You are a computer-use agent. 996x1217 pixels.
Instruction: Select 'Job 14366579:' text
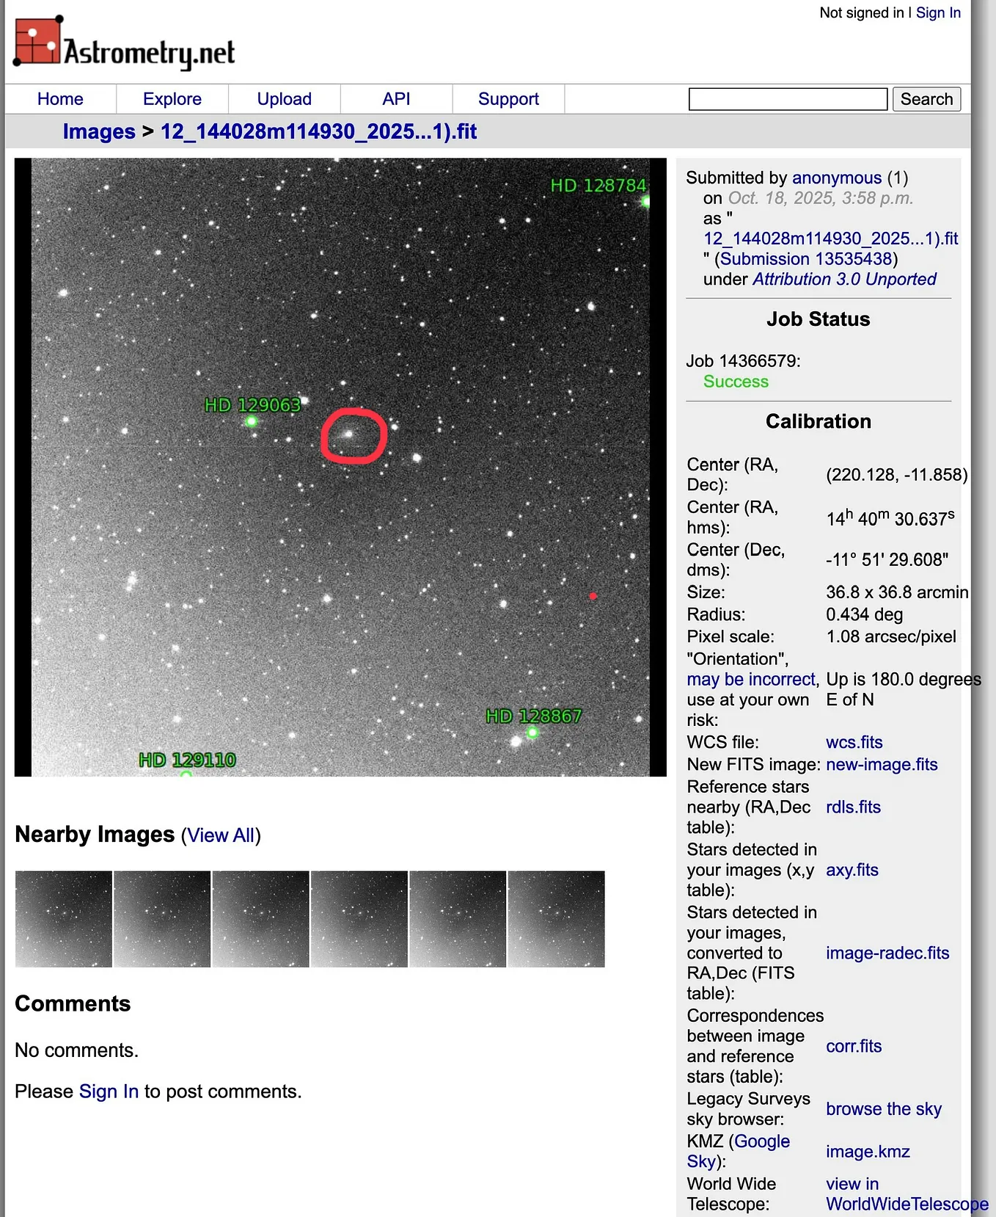point(744,361)
